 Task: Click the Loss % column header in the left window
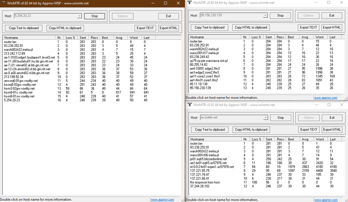[x=71, y=37]
